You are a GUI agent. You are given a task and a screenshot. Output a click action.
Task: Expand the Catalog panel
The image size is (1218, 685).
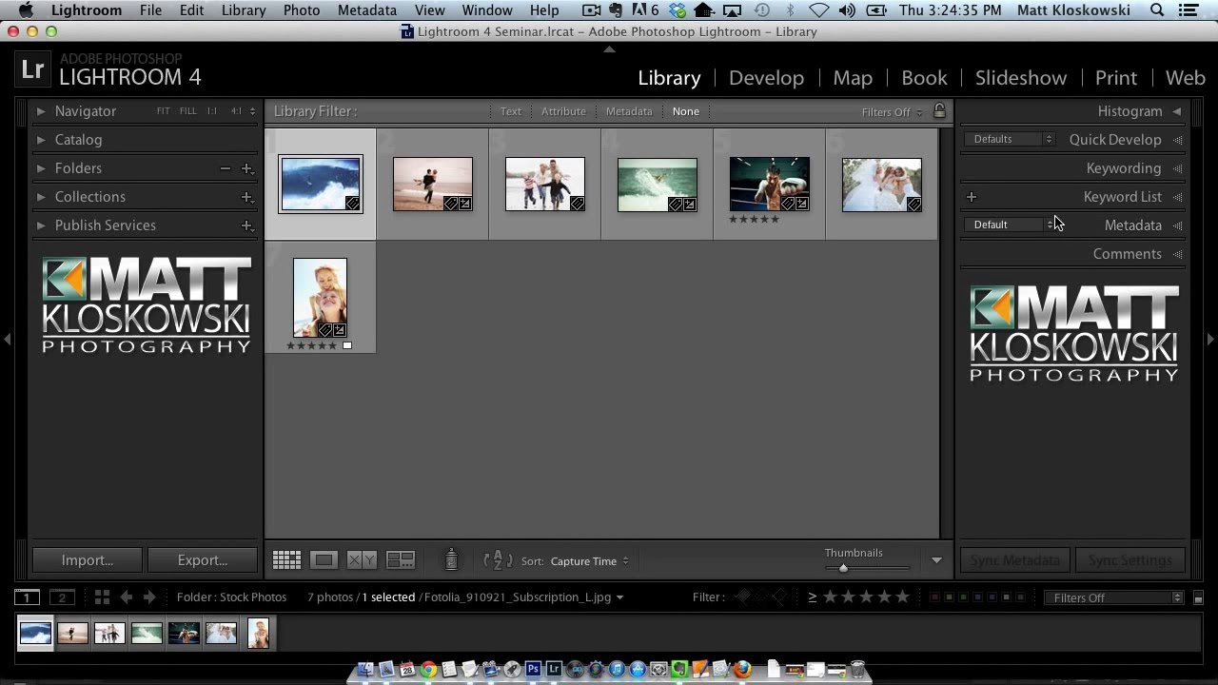point(41,140)
